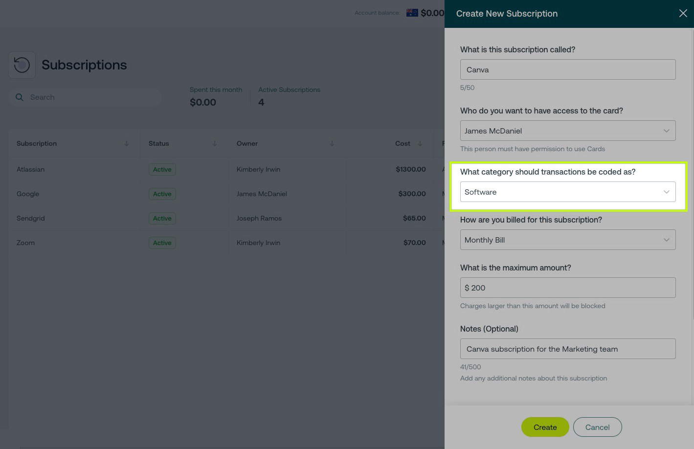Edit the subscription name field containing Canva
Screen dimensions: 694x449
click(567, 69)
